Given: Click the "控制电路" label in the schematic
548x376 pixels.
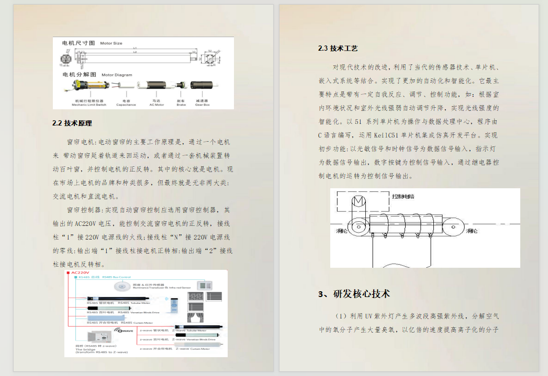Looking at the screenshot, I should pos(403,197).
